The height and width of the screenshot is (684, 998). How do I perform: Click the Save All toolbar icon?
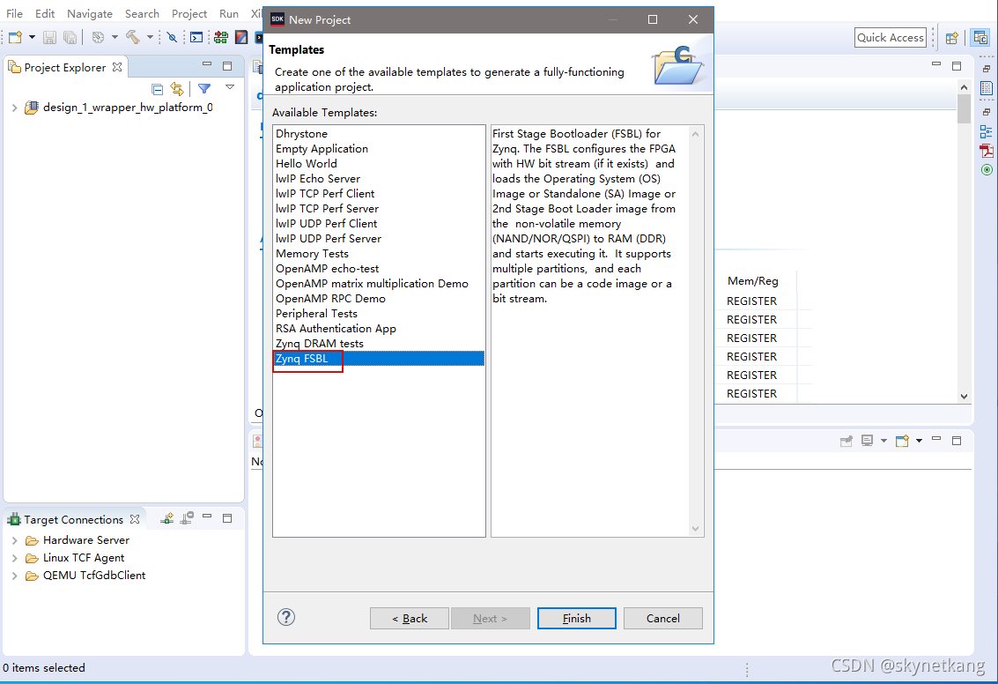tap(70, 38)
